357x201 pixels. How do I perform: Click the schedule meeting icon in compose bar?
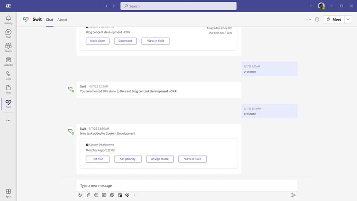[x=120, y=195]
